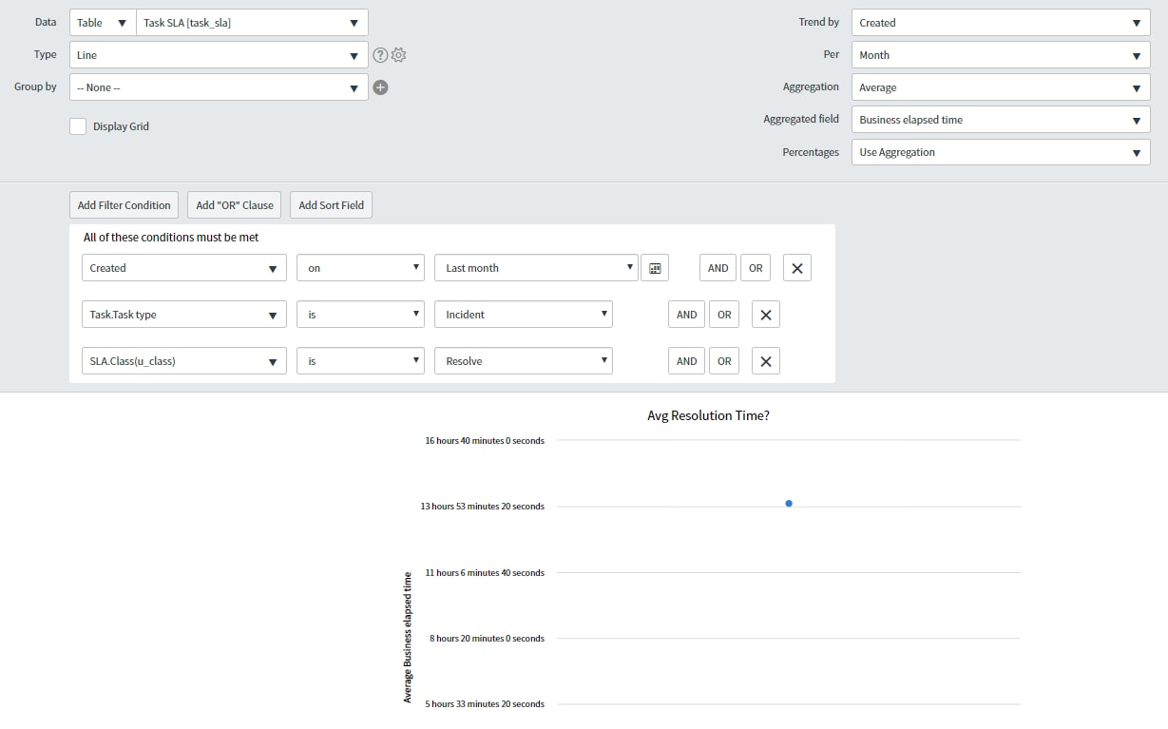The image size is (1168, 729).
Task: Click the Add Sort Field button
Action: point(332,205)
